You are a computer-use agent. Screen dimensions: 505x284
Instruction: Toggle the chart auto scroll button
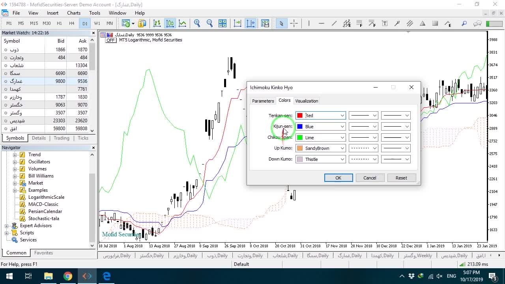238,23
